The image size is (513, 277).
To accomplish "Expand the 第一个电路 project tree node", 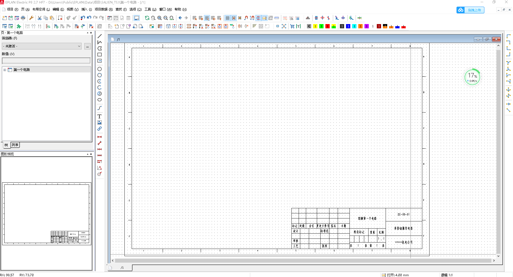I will [x=5, y=70].
